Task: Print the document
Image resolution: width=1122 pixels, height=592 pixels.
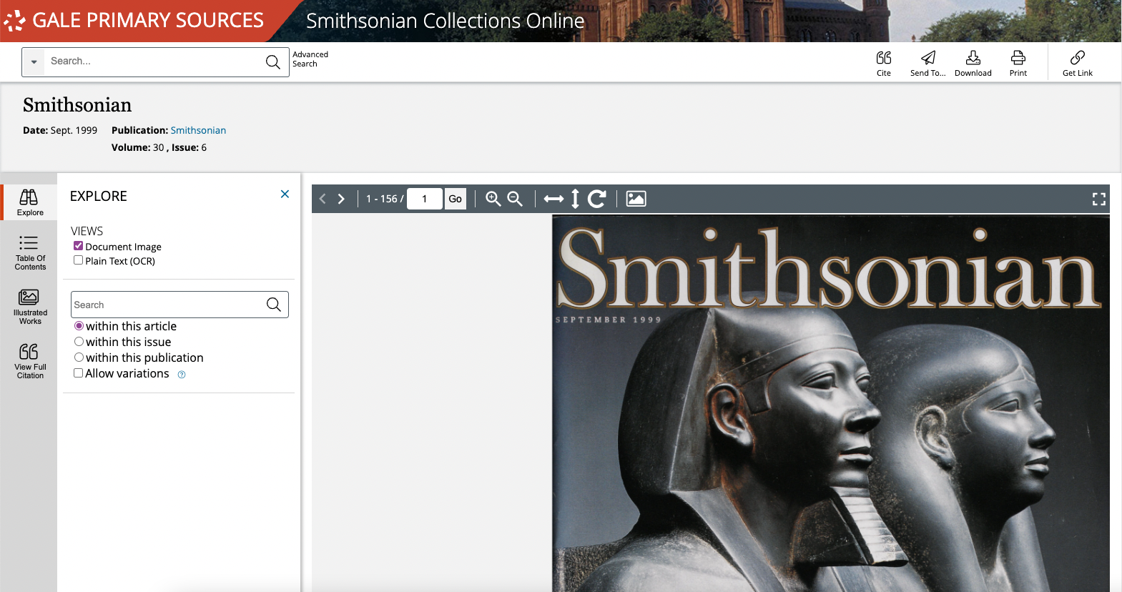Action: pyautogui.click(x=1018, y=63)
